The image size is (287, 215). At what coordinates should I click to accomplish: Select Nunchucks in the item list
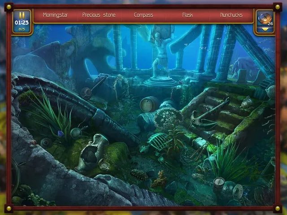[x=231, y=15]
